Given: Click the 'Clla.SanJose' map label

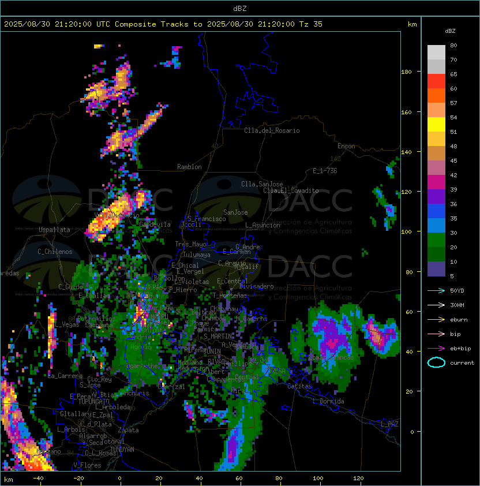Looking at the screenshot, I should click(x=262, y=184).
